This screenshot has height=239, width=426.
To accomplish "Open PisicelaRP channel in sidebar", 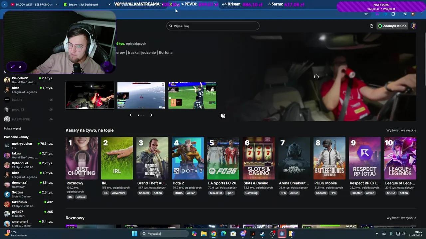I will pyautogui.click(x=29, y=80).
